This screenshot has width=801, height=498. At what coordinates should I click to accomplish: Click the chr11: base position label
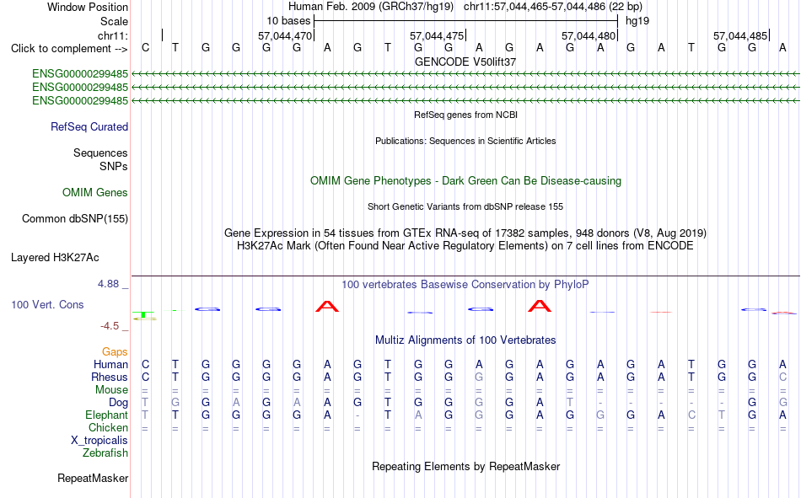tap(112, 35)
